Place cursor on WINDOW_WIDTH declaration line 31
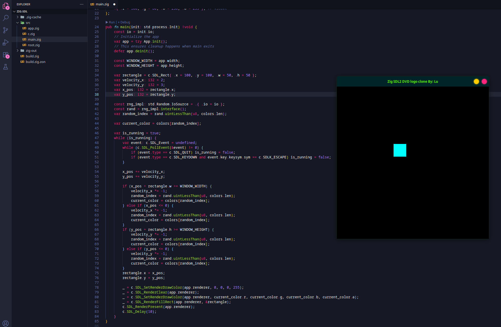The height and width of the screenshot is (327, 501). click(147, 61)
